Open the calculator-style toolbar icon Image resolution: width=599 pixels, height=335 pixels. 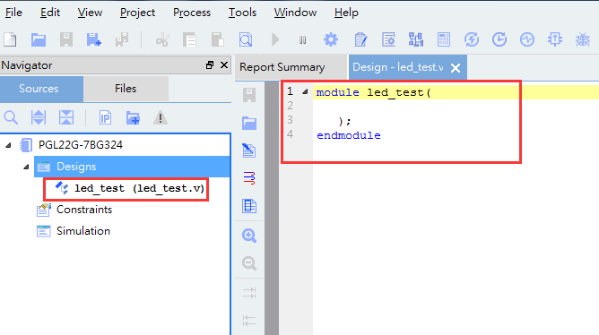(444, 39)
